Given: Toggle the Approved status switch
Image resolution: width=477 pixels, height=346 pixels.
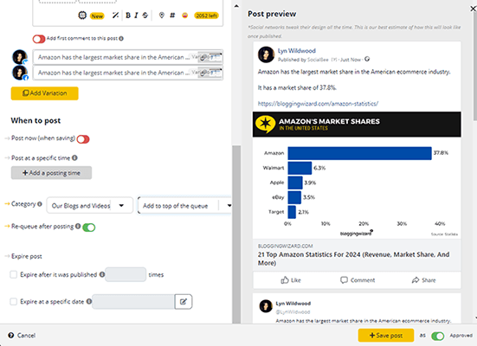Looking at the screenshot, I should tap(438, 336).
